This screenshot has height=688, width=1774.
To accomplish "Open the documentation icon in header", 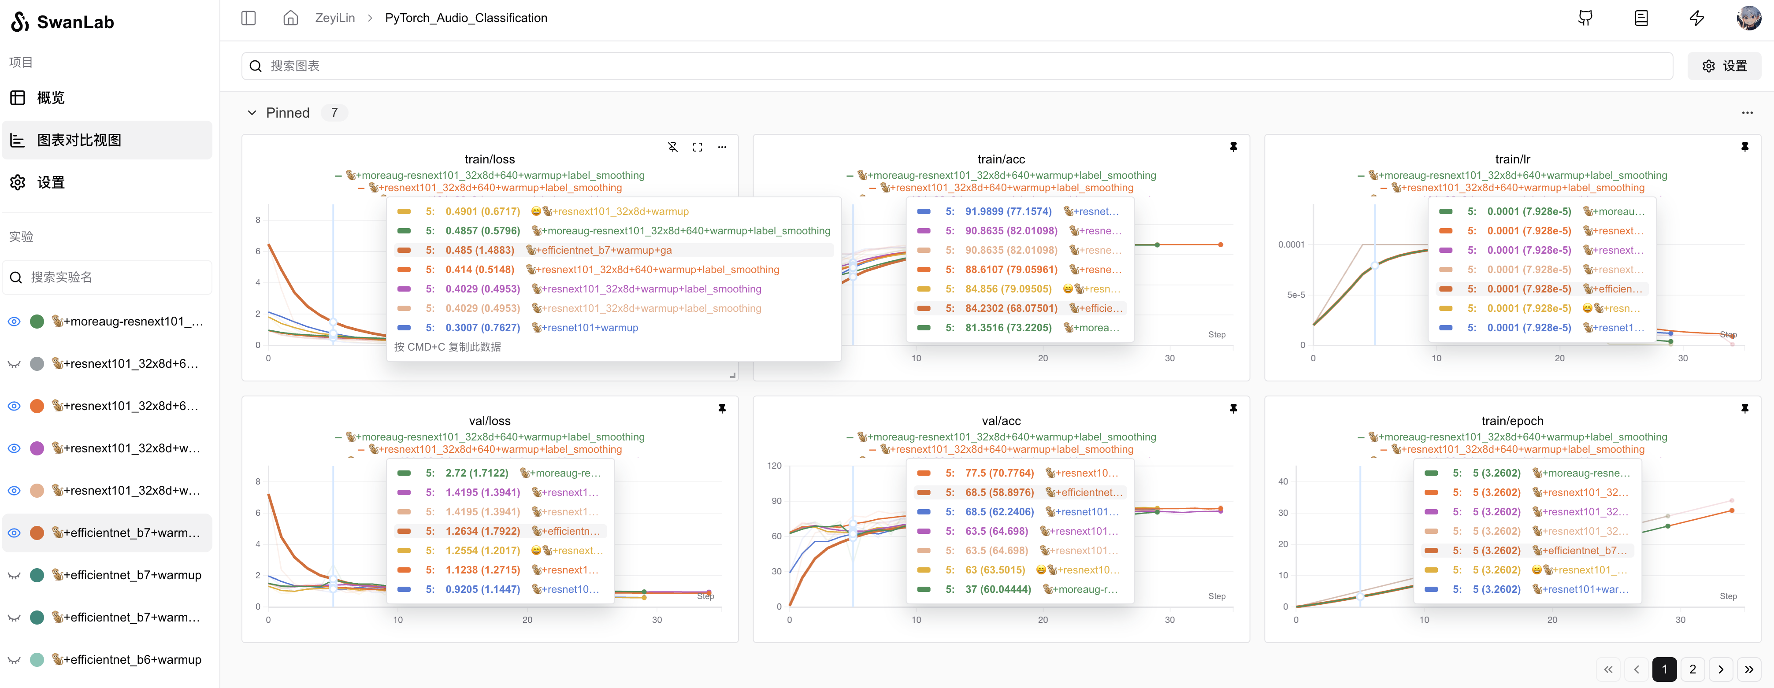I will tap(1641, 18).
